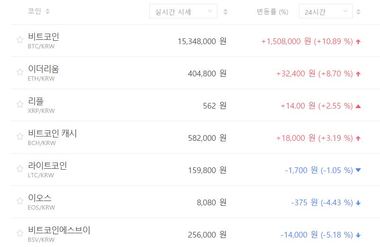This screenshot has width=380, height=247.
Task: Favorite Bitcoin with the star icon
Action: (20, 40)
